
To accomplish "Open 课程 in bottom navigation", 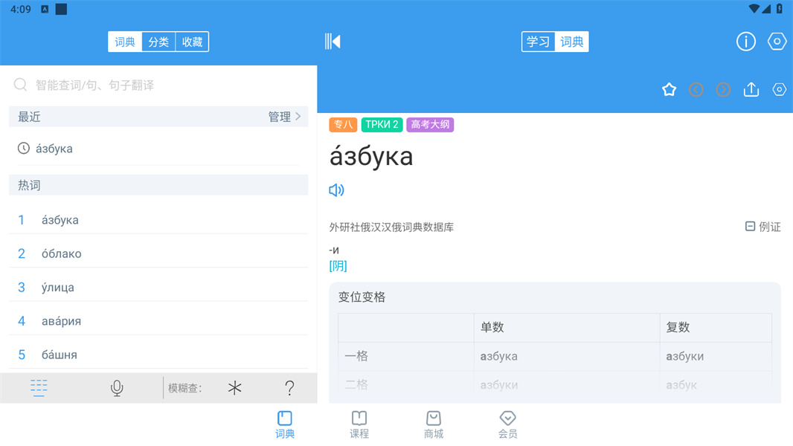I will click(359, 424).
